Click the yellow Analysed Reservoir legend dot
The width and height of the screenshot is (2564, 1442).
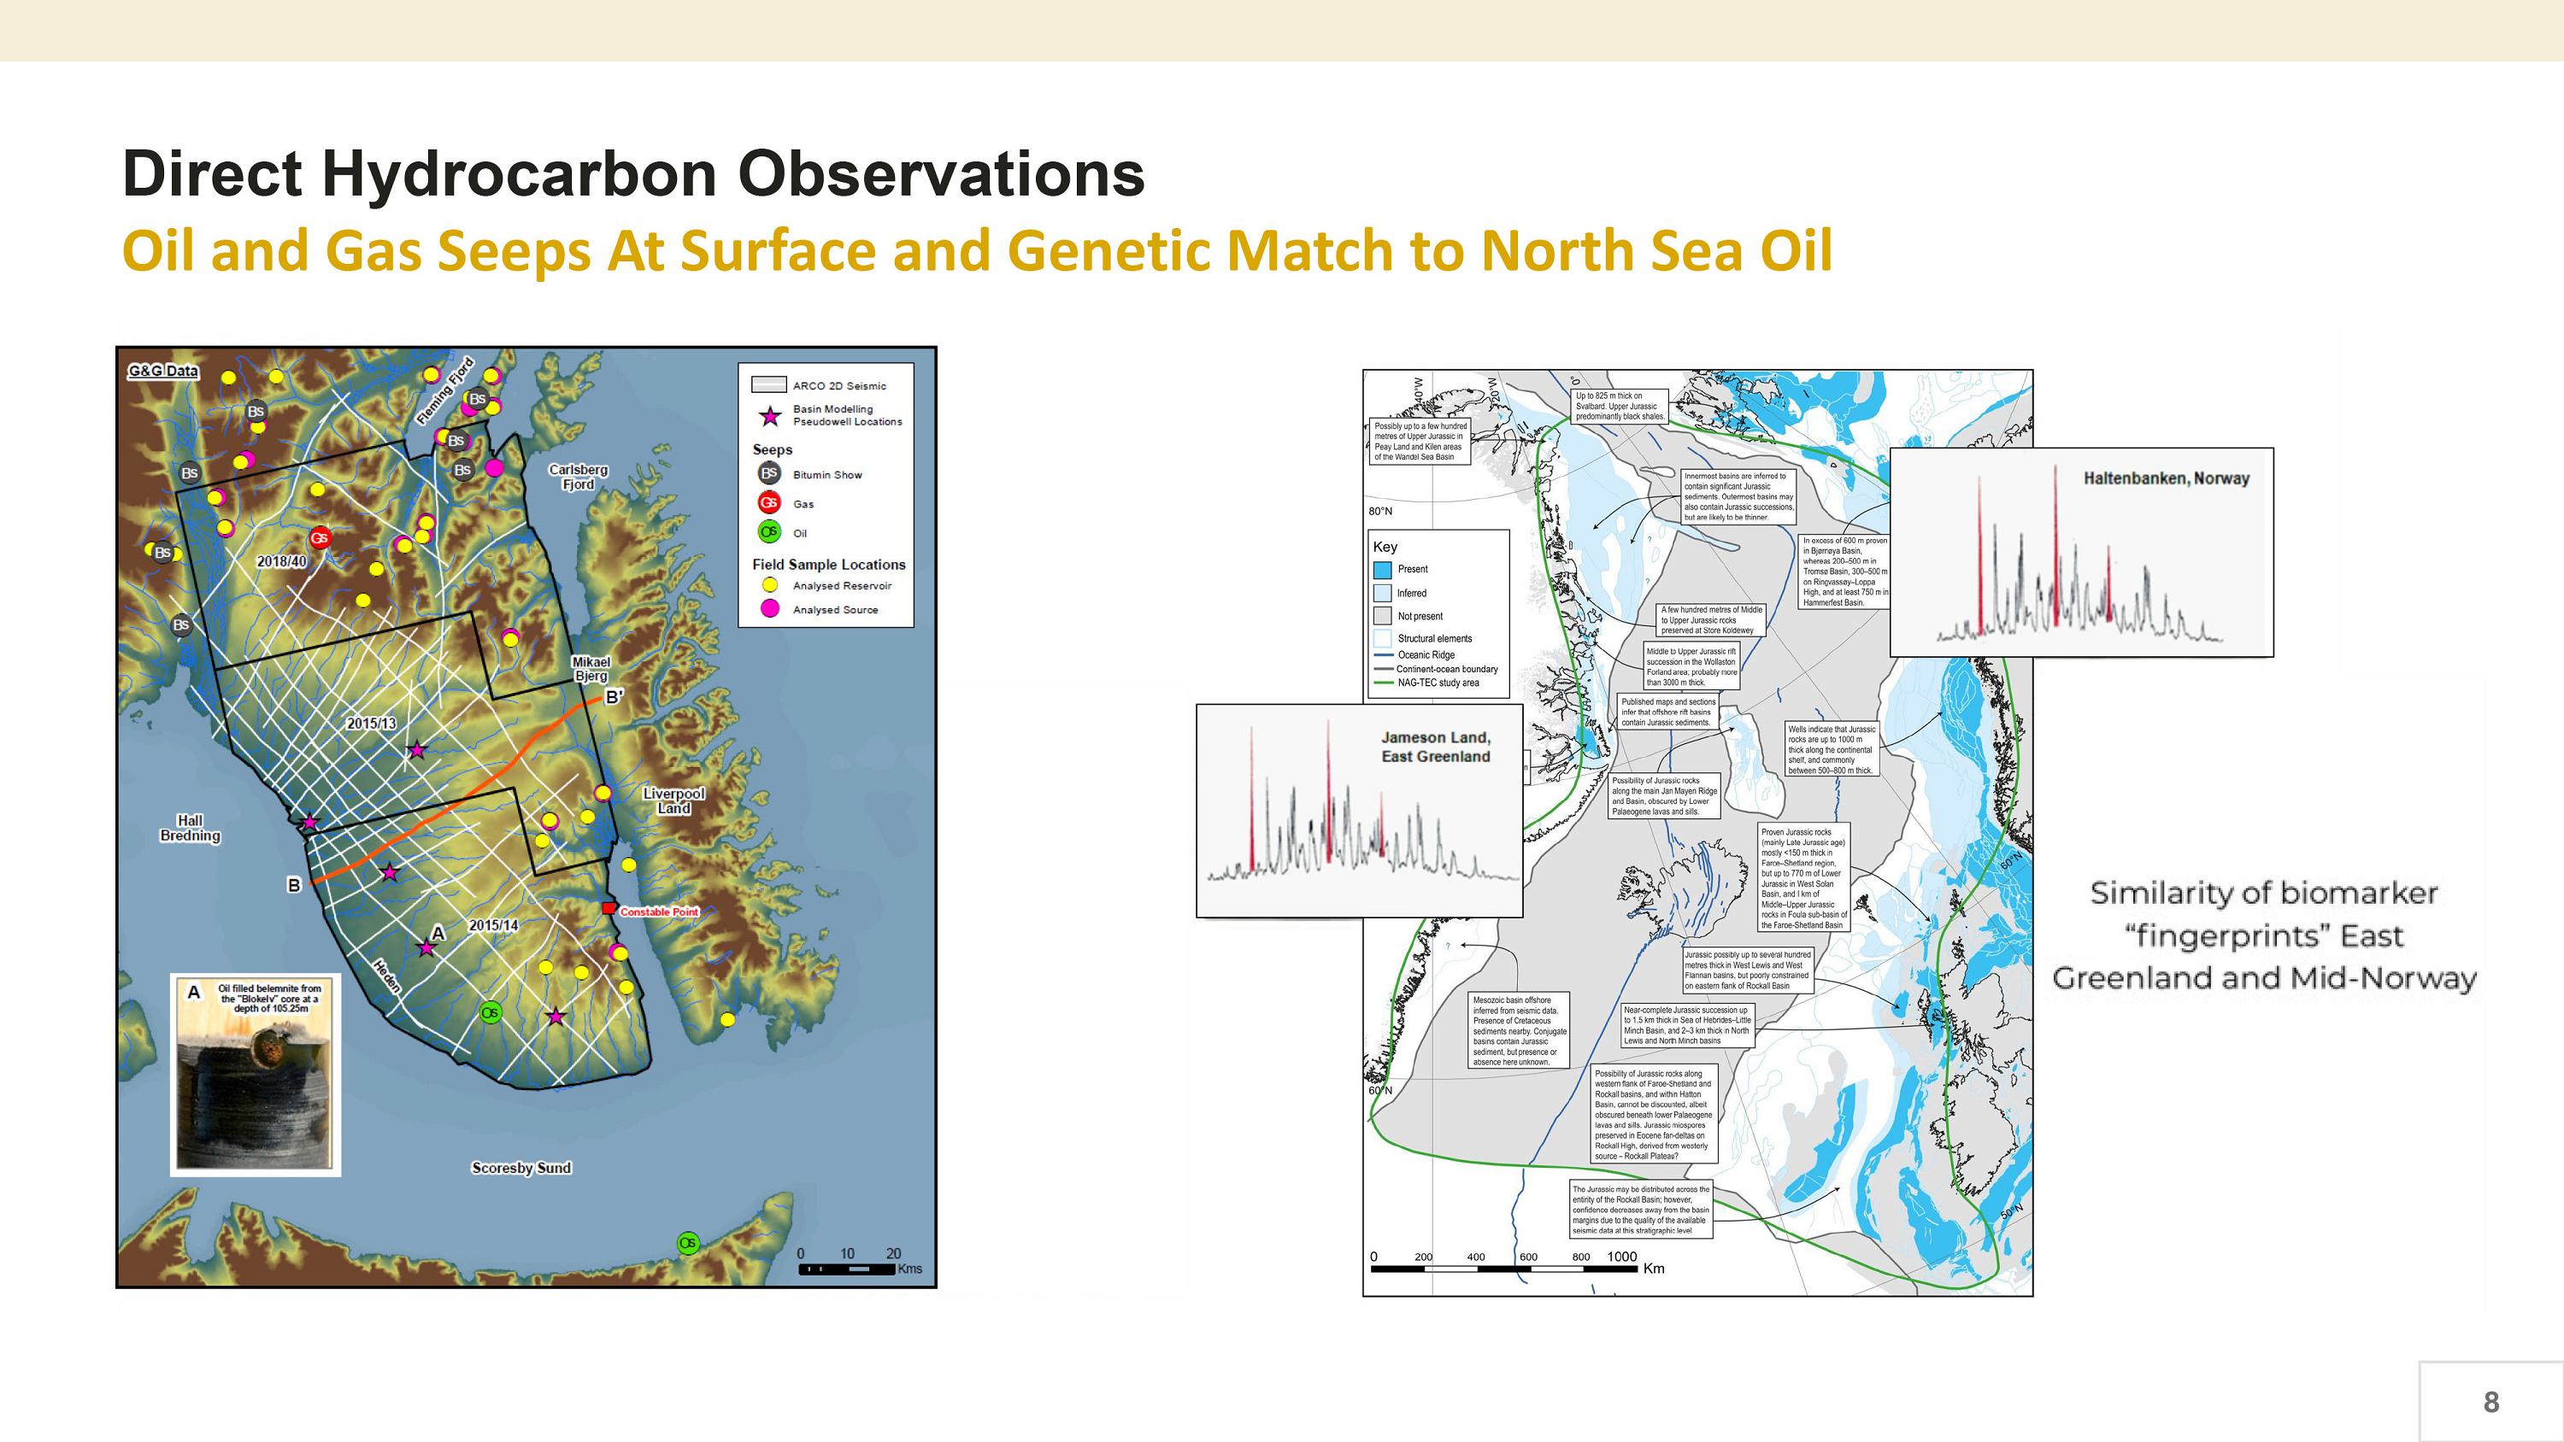[768, 585]
